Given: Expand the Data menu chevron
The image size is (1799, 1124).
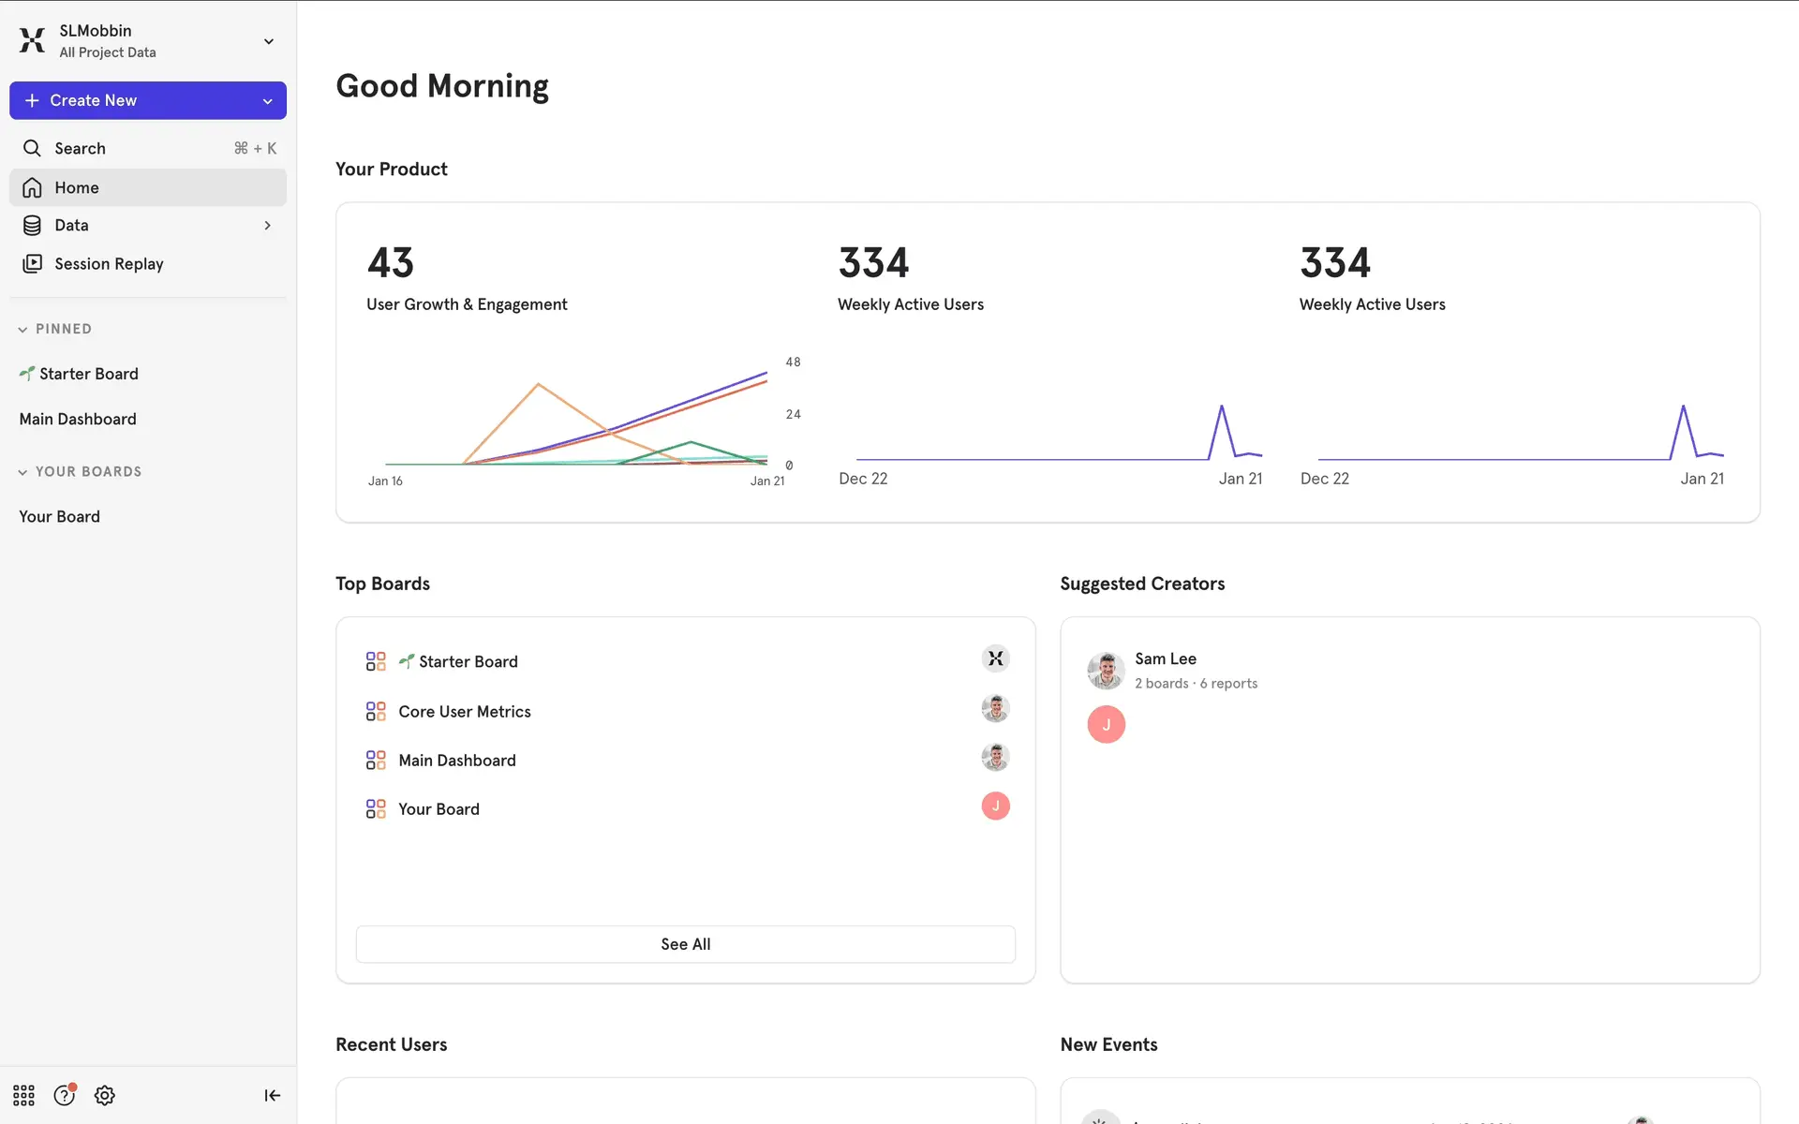Looking at the screenshot, I should (x=268, y=226).
